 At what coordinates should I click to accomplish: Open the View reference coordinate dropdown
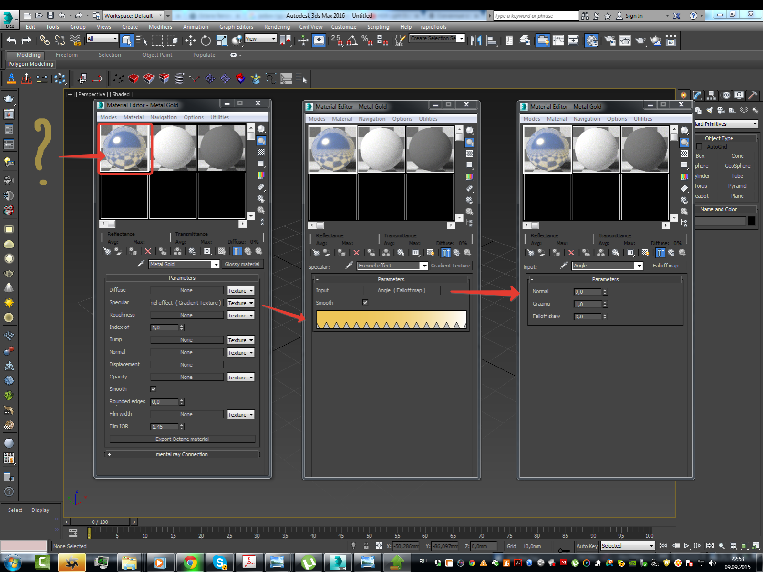pos(261,39)
